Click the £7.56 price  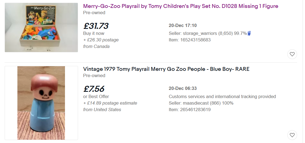click(94, 89)
